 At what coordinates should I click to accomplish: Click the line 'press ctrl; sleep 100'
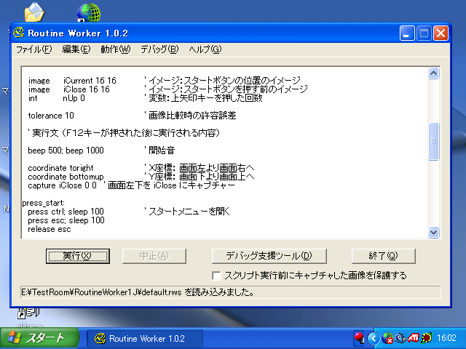point(66,212)
